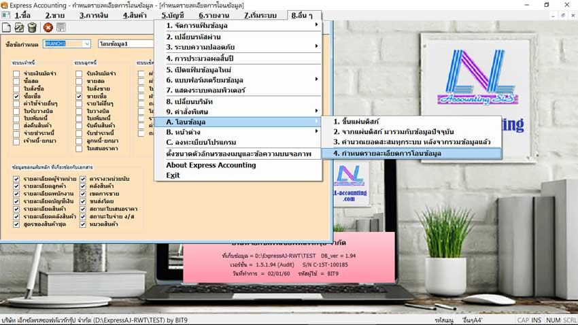The image size is (578, 325).
Task: Check the รับเงินมัดจำ checkbox
Action: 79,73
